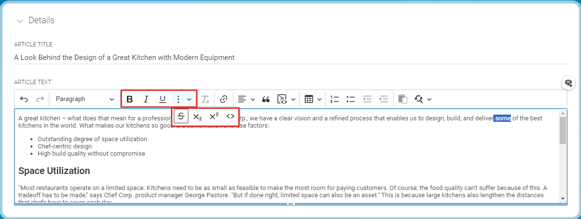
Task: Collapse the Details section
Action: click(x=20, y=21)
